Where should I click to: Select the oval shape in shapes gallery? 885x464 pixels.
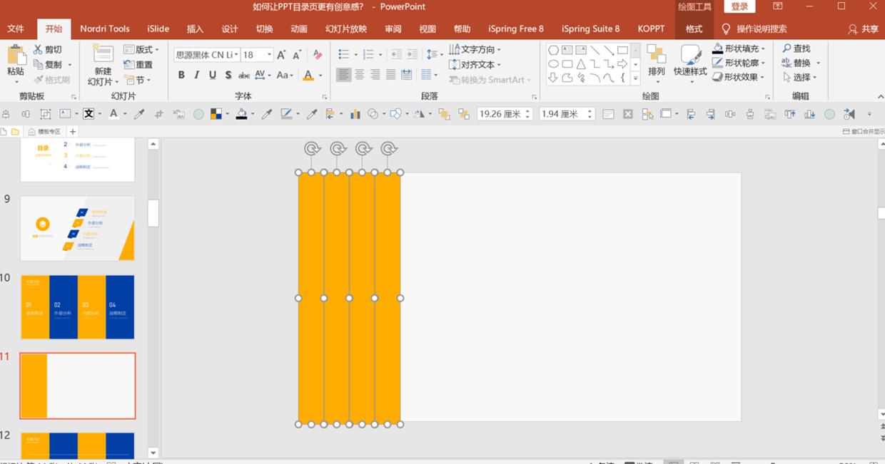[x=553, y=64]
